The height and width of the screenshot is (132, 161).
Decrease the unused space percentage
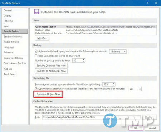point(114,85)
